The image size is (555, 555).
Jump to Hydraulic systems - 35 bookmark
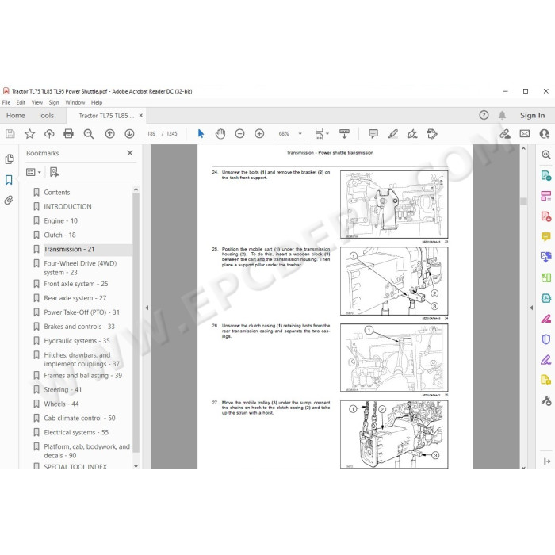77,340
